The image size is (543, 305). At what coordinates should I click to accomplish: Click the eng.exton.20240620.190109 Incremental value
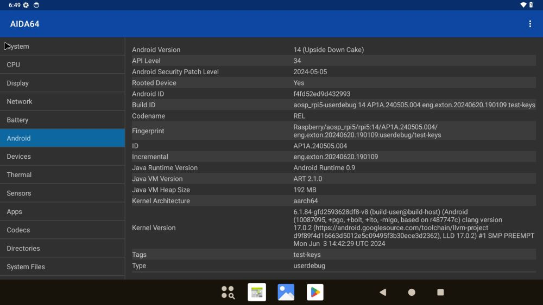(336, 157)
